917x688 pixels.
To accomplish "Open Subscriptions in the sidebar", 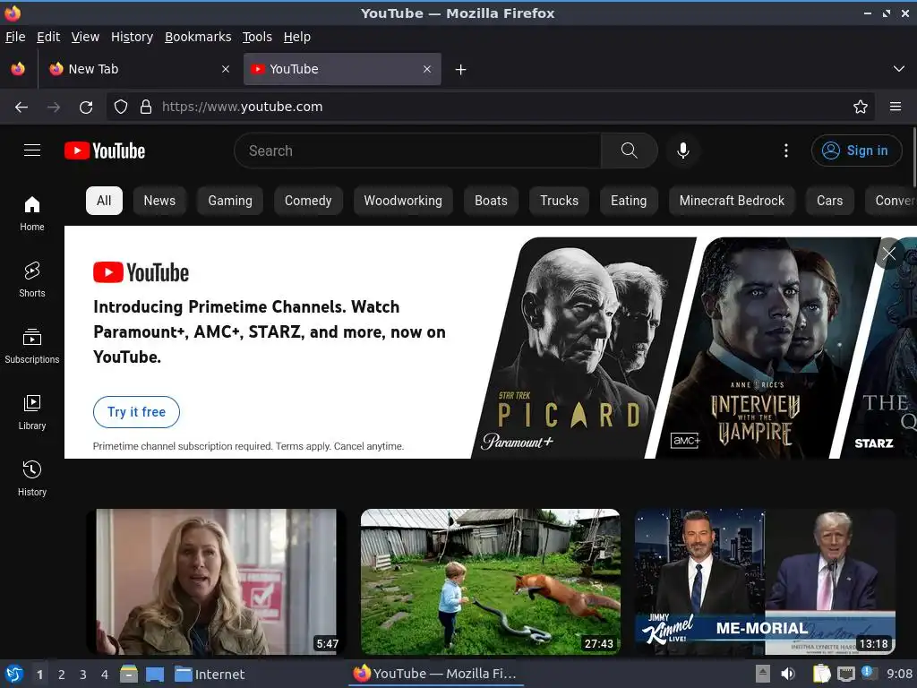I will (x=32, y=347).
